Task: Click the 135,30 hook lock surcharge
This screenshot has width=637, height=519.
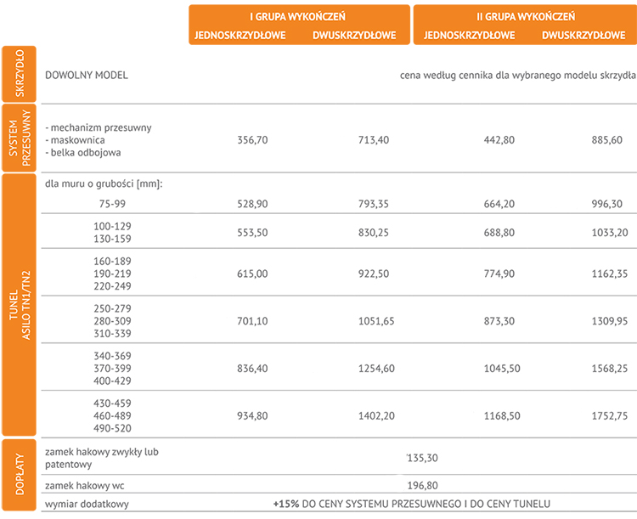Action: (x=422, y=458)
